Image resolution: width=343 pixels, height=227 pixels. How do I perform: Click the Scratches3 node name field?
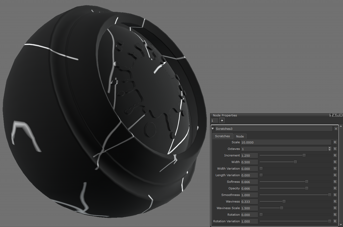point(274,129)
